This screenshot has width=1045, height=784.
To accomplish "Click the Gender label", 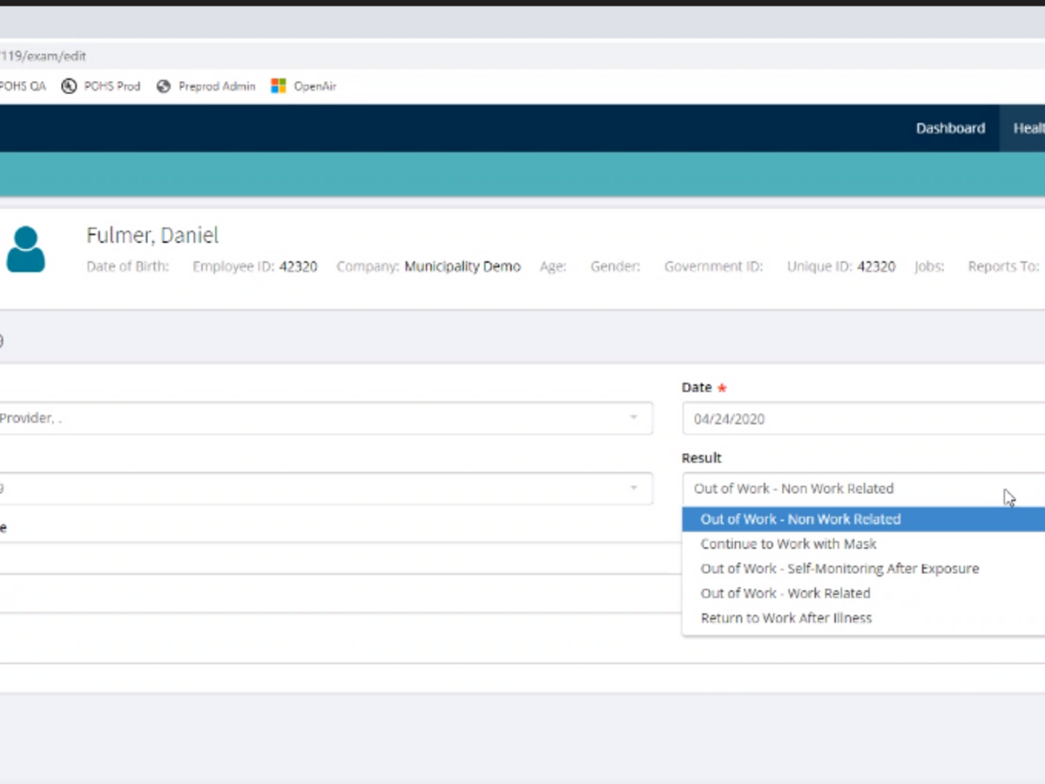I will click(615, 267).
